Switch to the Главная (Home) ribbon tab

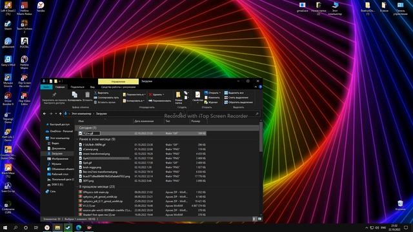point(60,87)
